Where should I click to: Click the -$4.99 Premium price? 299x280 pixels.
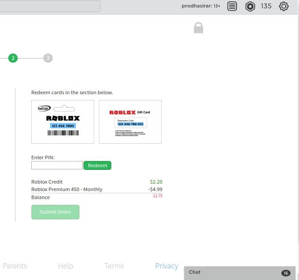(x=155, y=189)
